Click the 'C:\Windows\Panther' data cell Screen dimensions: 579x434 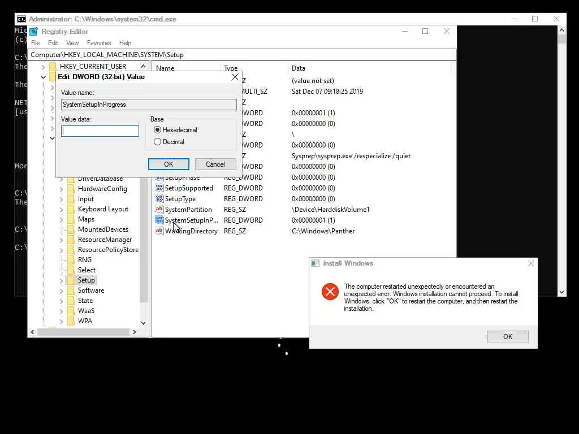323,231
